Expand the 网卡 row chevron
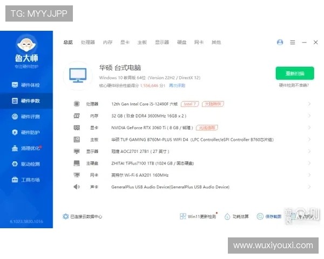This screenshot has height=259, width=324. tap(309, 175)
